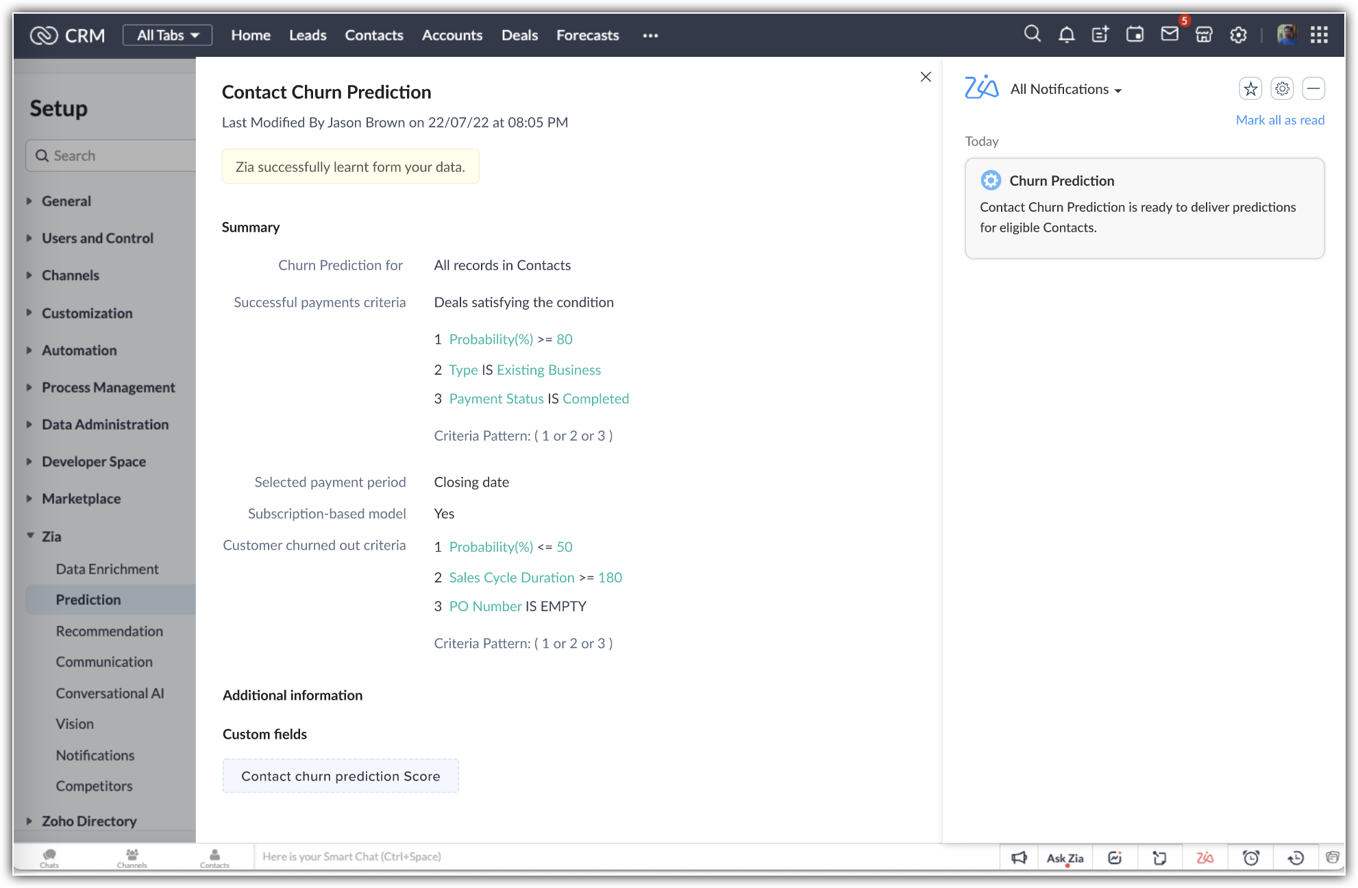The width and height of the screenshot is (1358, 888).
Task: Click the star icon in Zia panel
Action: click(x=1250, y=88)
